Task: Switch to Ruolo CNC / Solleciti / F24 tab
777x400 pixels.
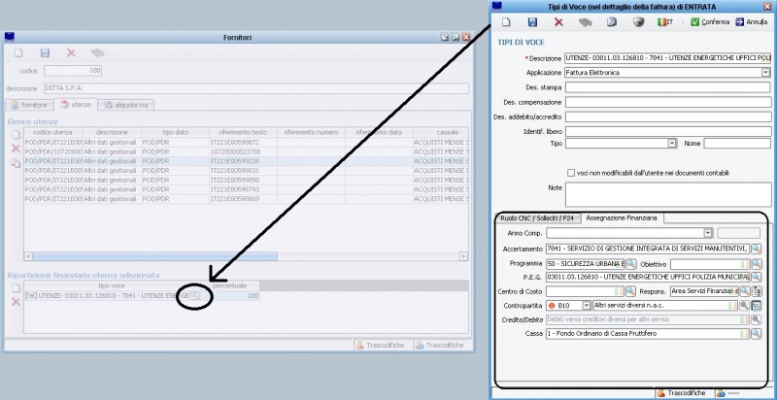Action: pos(537,217)
